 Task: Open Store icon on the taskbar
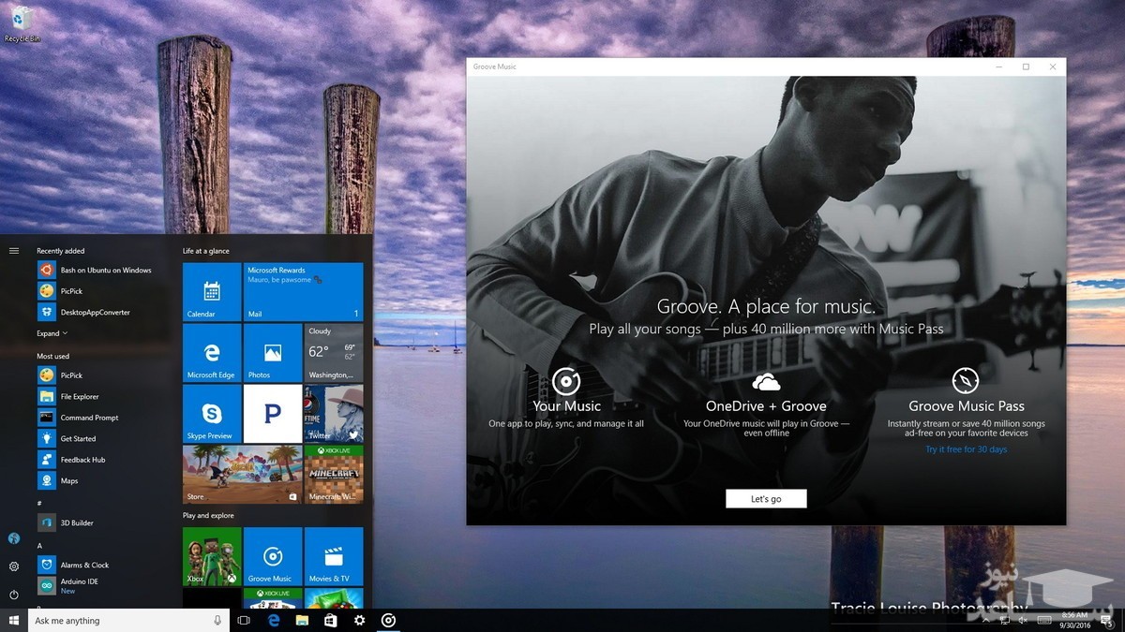pos(330,621)
